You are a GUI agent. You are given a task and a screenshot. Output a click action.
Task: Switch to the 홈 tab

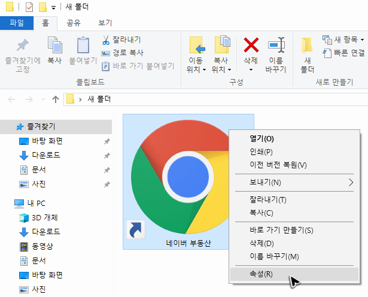(45, 23)
